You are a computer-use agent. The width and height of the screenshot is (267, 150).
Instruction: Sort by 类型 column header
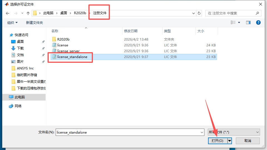pos(167,31)
